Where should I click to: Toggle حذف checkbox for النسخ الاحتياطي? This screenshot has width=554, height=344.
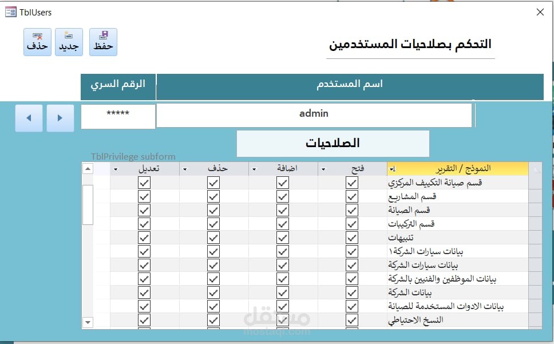[213, 320]
